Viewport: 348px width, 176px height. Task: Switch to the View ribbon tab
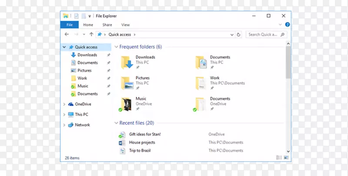coord(125,25)
